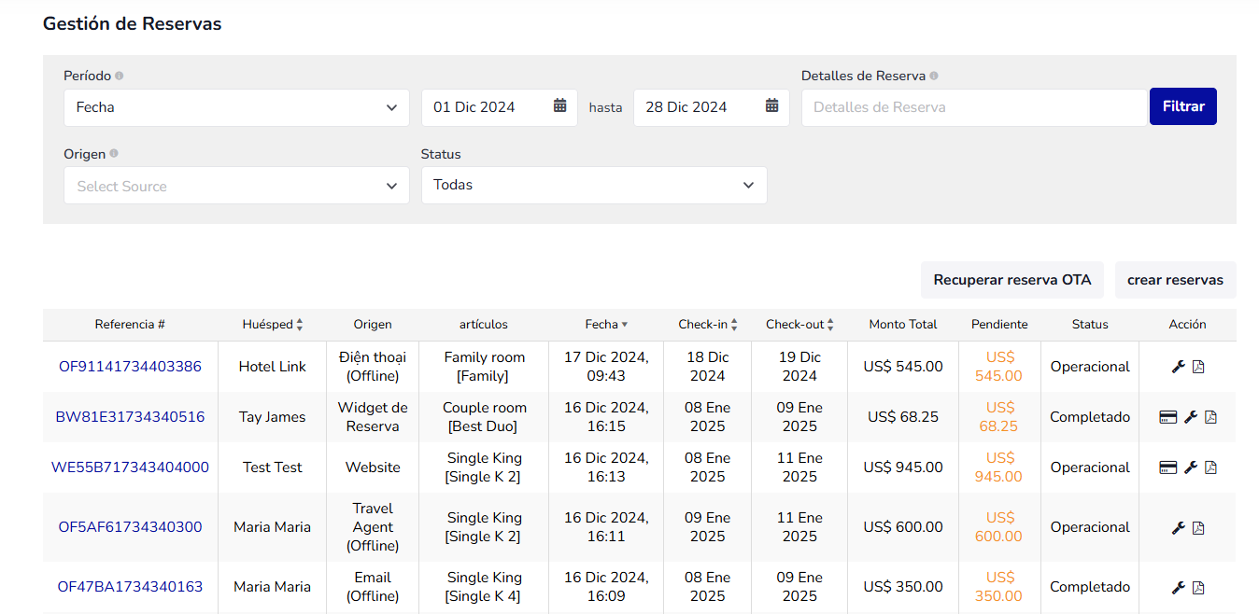Open the PDF icon for reservation OF5AF61734340300
Viewport: 1259px width, 614px height.
pos(1198,527)
